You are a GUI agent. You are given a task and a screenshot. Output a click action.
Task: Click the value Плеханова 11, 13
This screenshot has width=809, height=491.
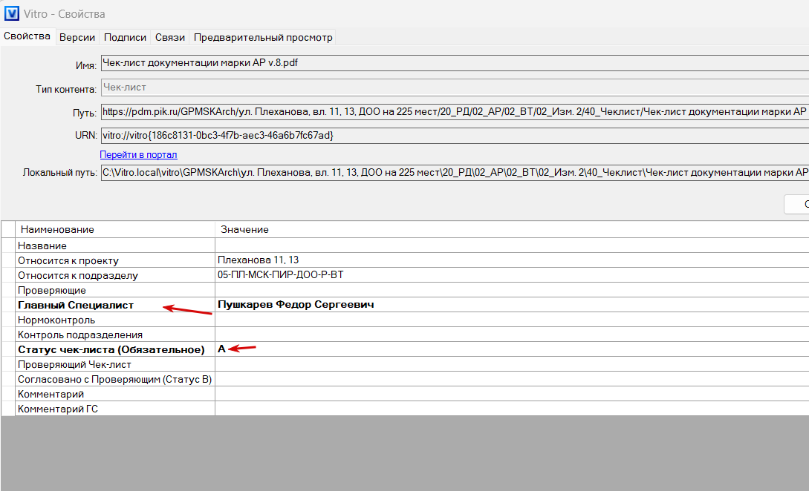coord(258,260)
